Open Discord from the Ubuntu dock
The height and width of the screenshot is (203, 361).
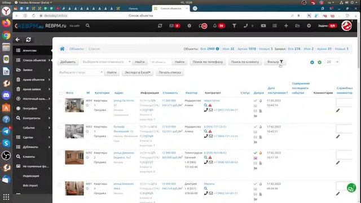point(6,95)
